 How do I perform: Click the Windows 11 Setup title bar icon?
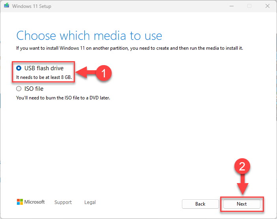point(7,6)
